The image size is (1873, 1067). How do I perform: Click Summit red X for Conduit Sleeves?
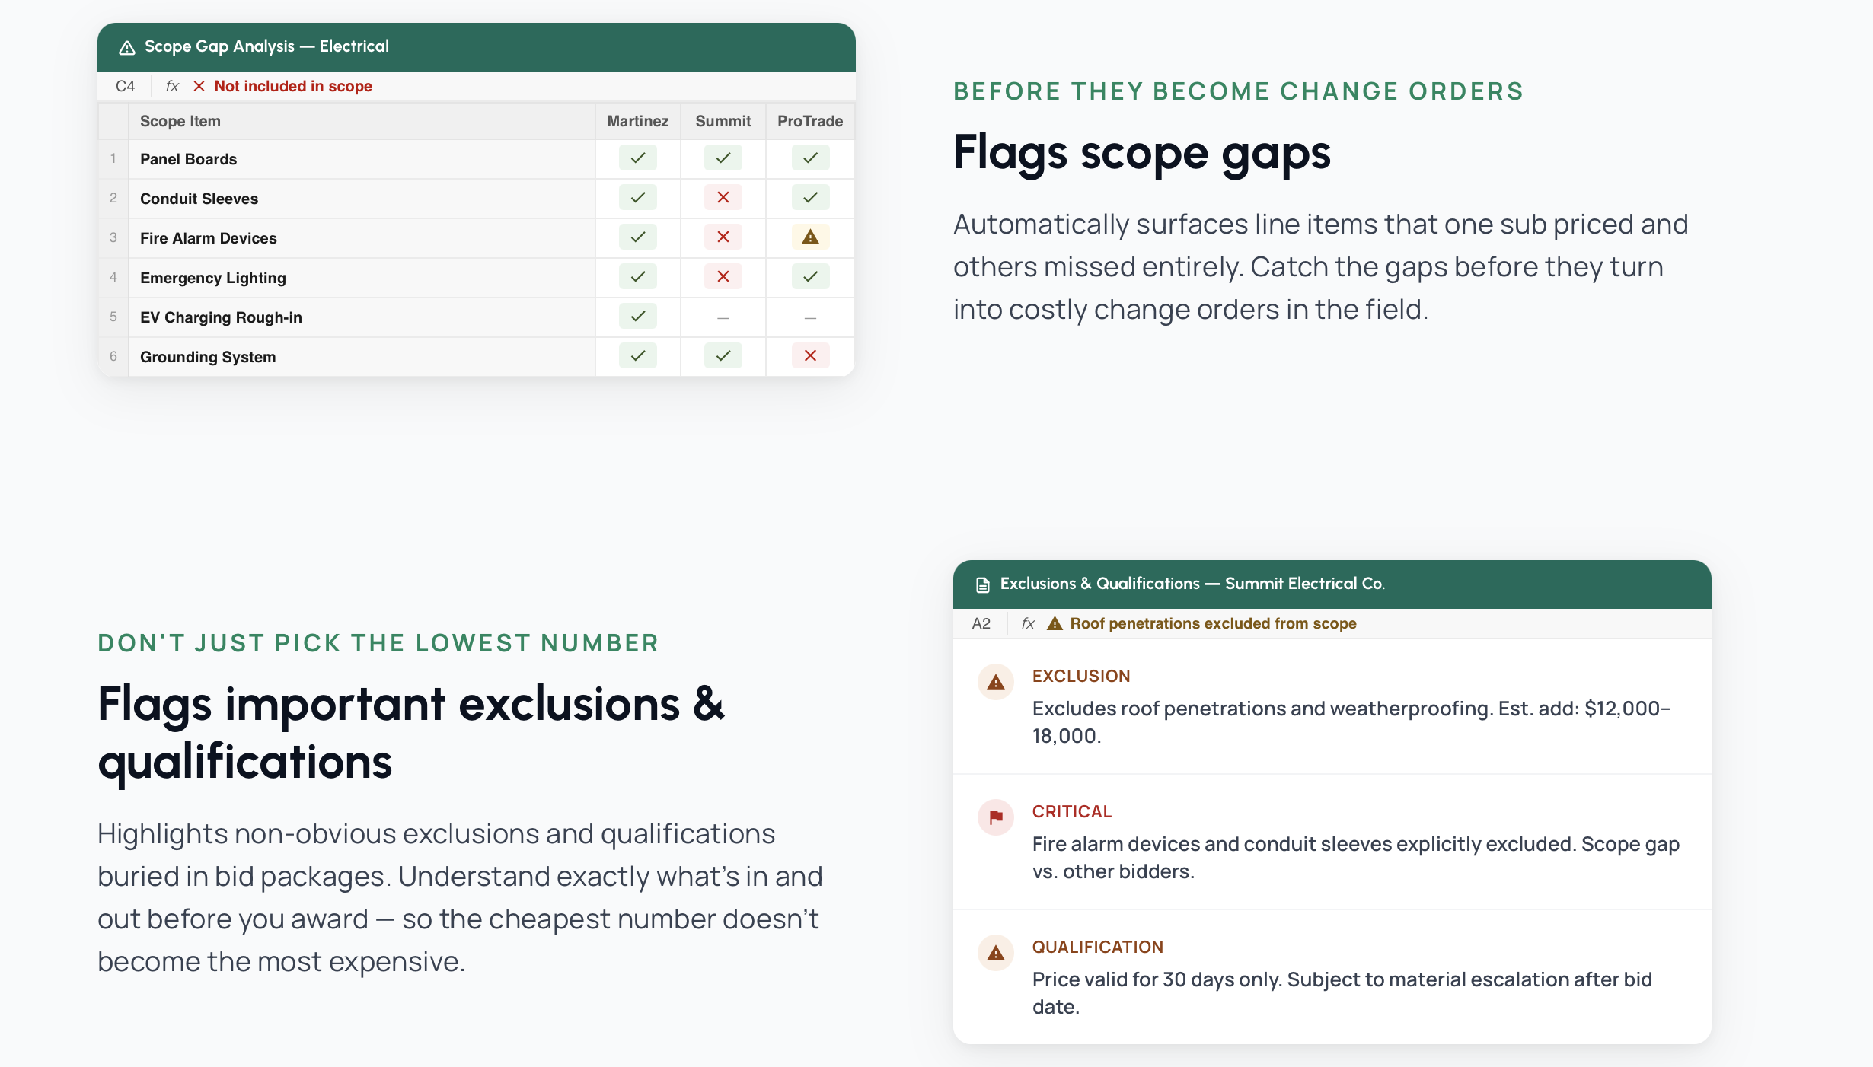click(x=723, y=198)
